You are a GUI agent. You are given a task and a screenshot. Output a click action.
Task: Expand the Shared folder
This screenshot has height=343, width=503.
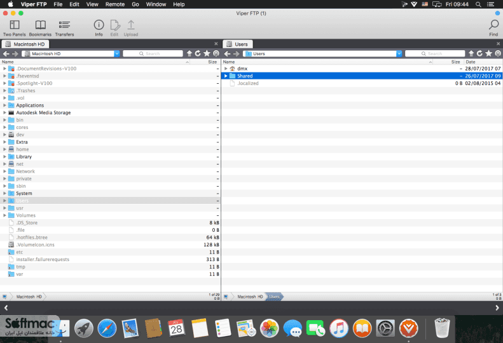point(226,76)
